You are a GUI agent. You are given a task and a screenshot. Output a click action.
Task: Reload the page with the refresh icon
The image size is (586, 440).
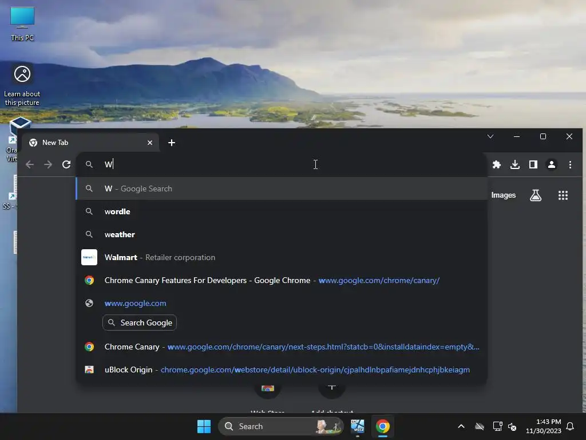click(x=66, y=164)
